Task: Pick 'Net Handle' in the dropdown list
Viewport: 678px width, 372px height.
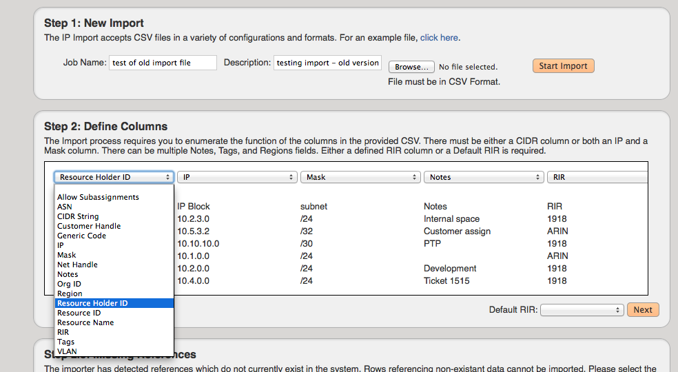Action: (77, 265)
